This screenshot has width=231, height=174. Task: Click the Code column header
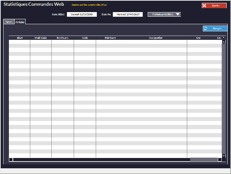click(85, 38)
